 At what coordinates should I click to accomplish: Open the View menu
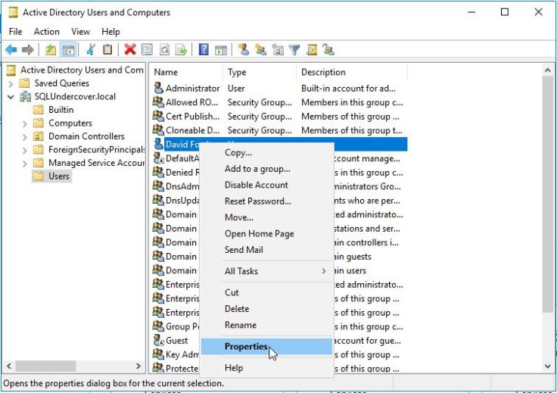(x=80, y=32)
